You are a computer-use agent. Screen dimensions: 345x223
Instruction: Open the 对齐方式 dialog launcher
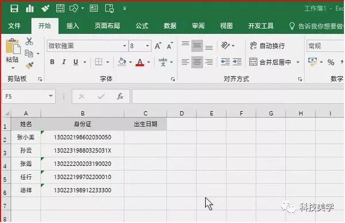click(x=300, y=79)
